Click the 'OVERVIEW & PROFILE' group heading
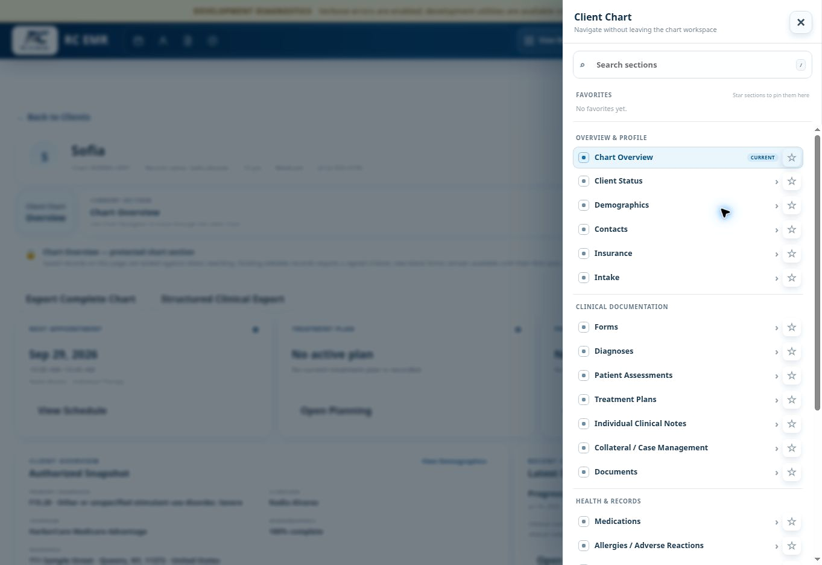The height and width of the screenshot is (565, 822). (612, 138)
